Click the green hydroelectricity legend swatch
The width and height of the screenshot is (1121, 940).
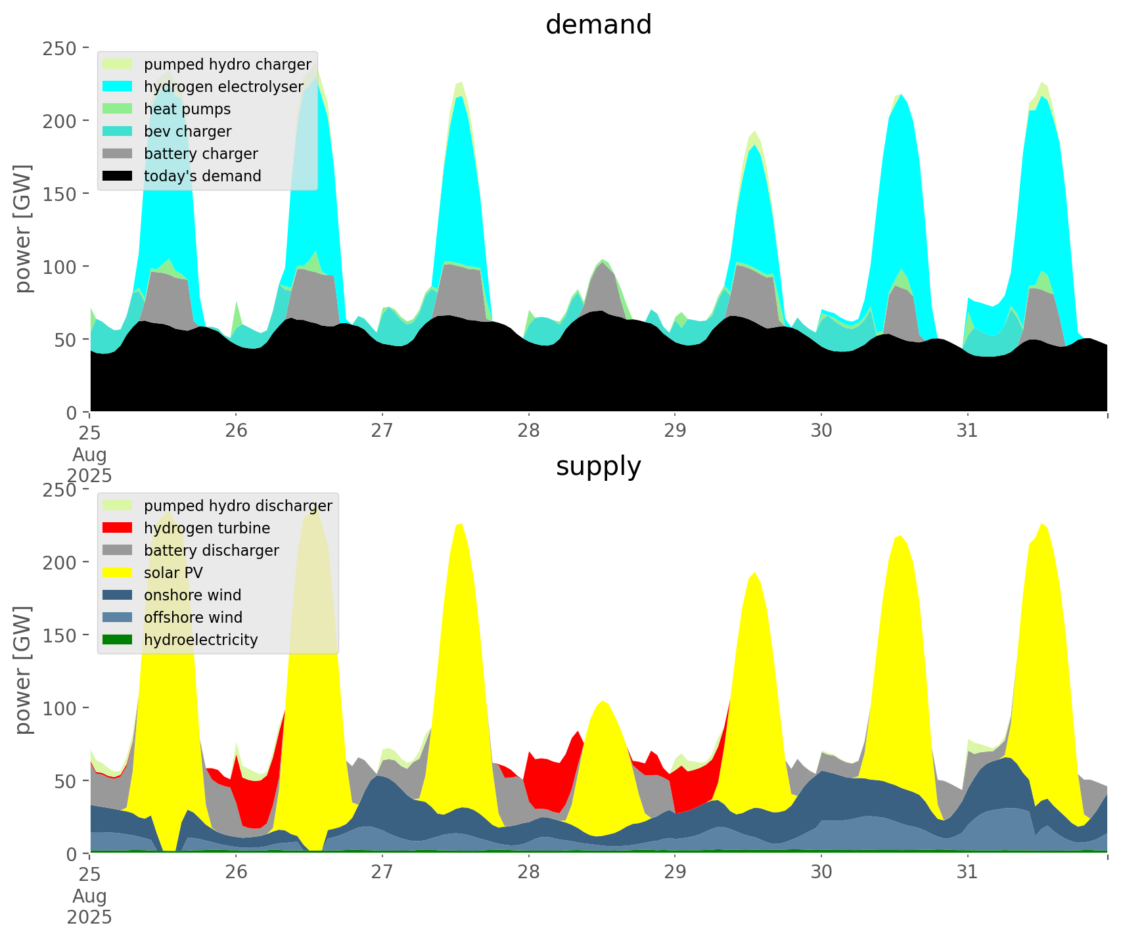[x=118, y=640]
